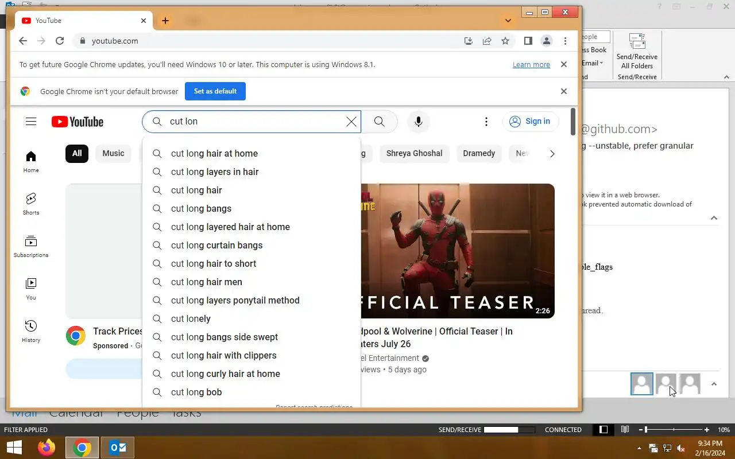Click Send/Receive All Folders in Outlook
Screen dimensions: 735x459
(x=637, y=52)
